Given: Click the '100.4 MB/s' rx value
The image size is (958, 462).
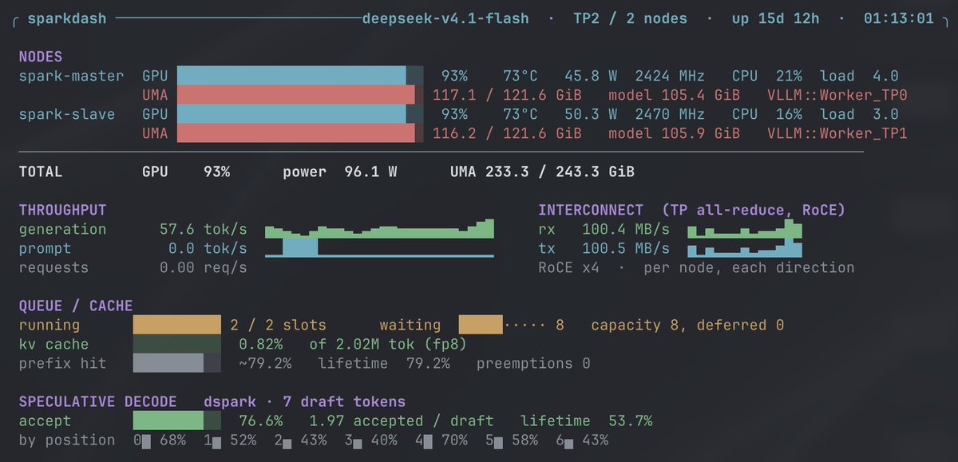Looking at the screenshot, I should click(x=626, y=229).
